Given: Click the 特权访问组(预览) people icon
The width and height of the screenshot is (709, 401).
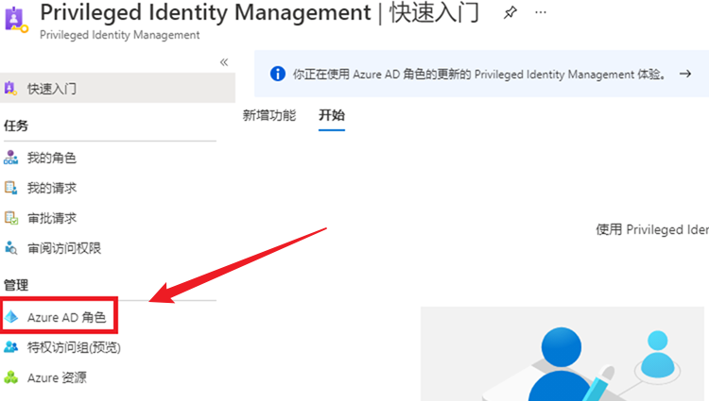Looking at the screenshot, I should (11, 347).
